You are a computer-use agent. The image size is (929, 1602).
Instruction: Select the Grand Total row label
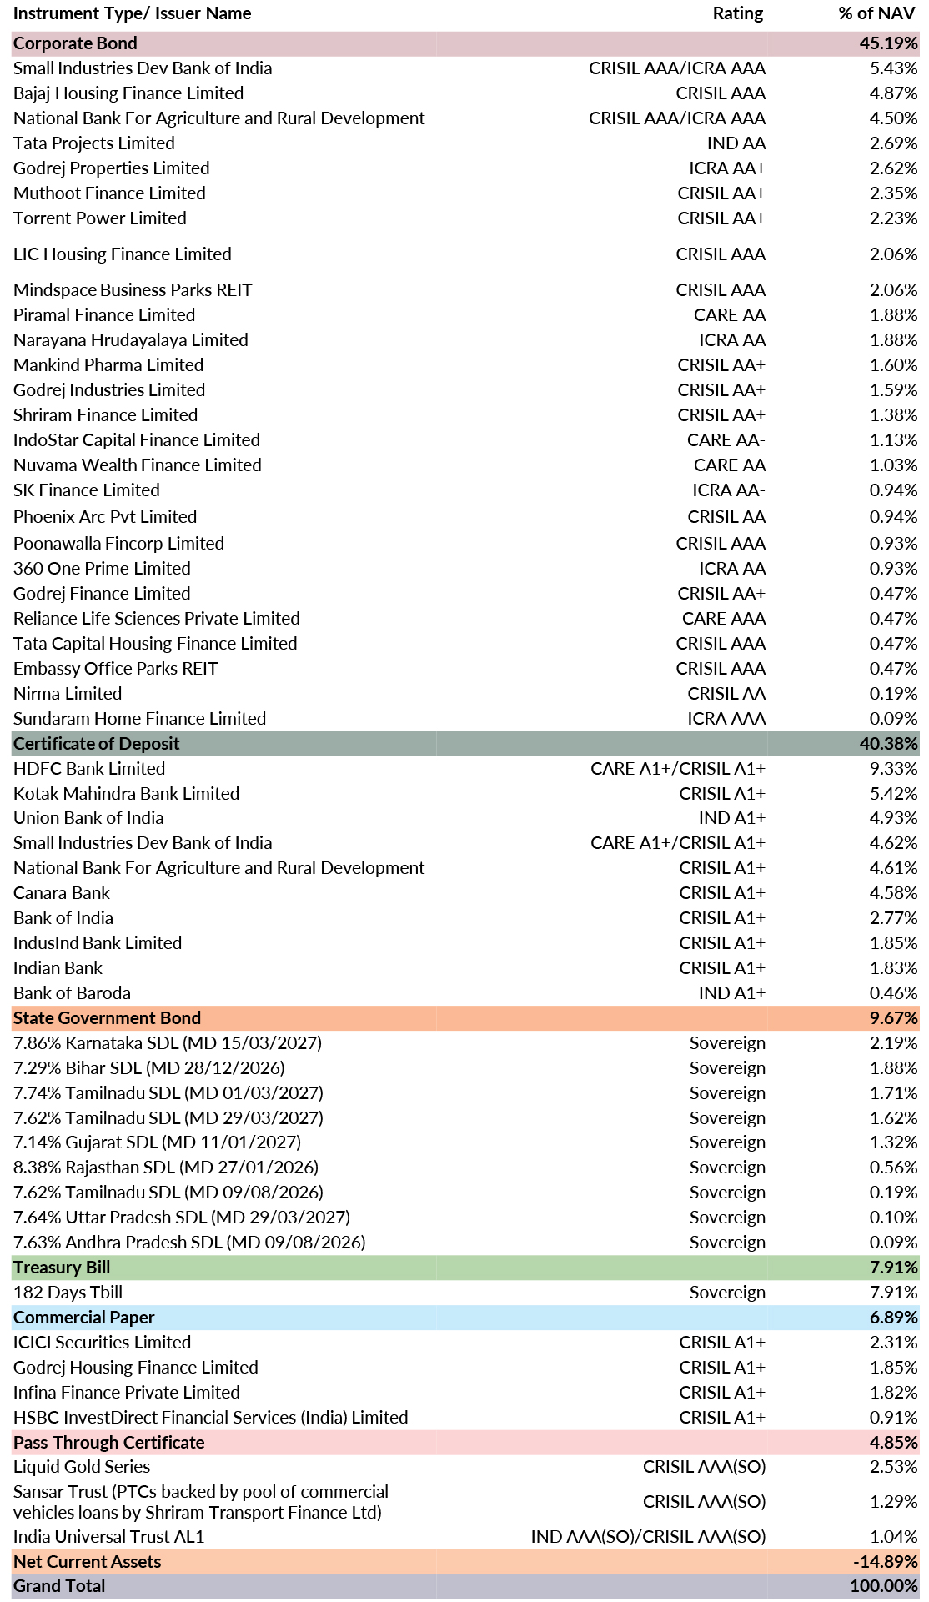pos(59,1585)
